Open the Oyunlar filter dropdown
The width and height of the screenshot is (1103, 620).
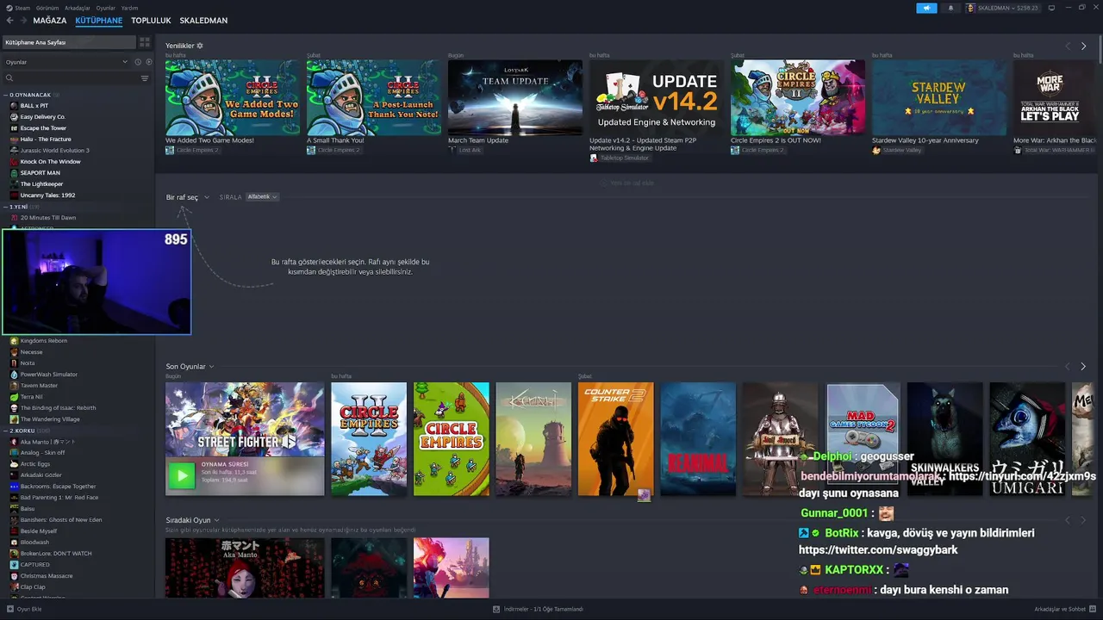point(65,62)
